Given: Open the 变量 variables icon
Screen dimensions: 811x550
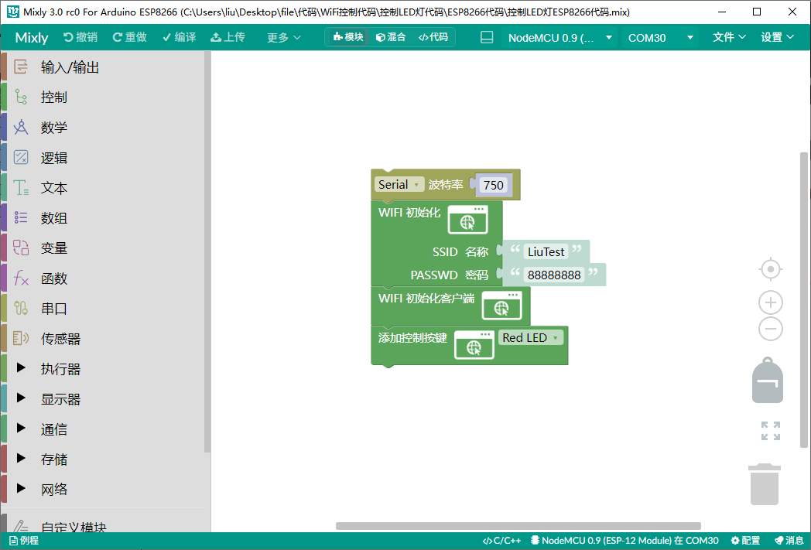Looking at the screenshot, I should tap(21, 248).
